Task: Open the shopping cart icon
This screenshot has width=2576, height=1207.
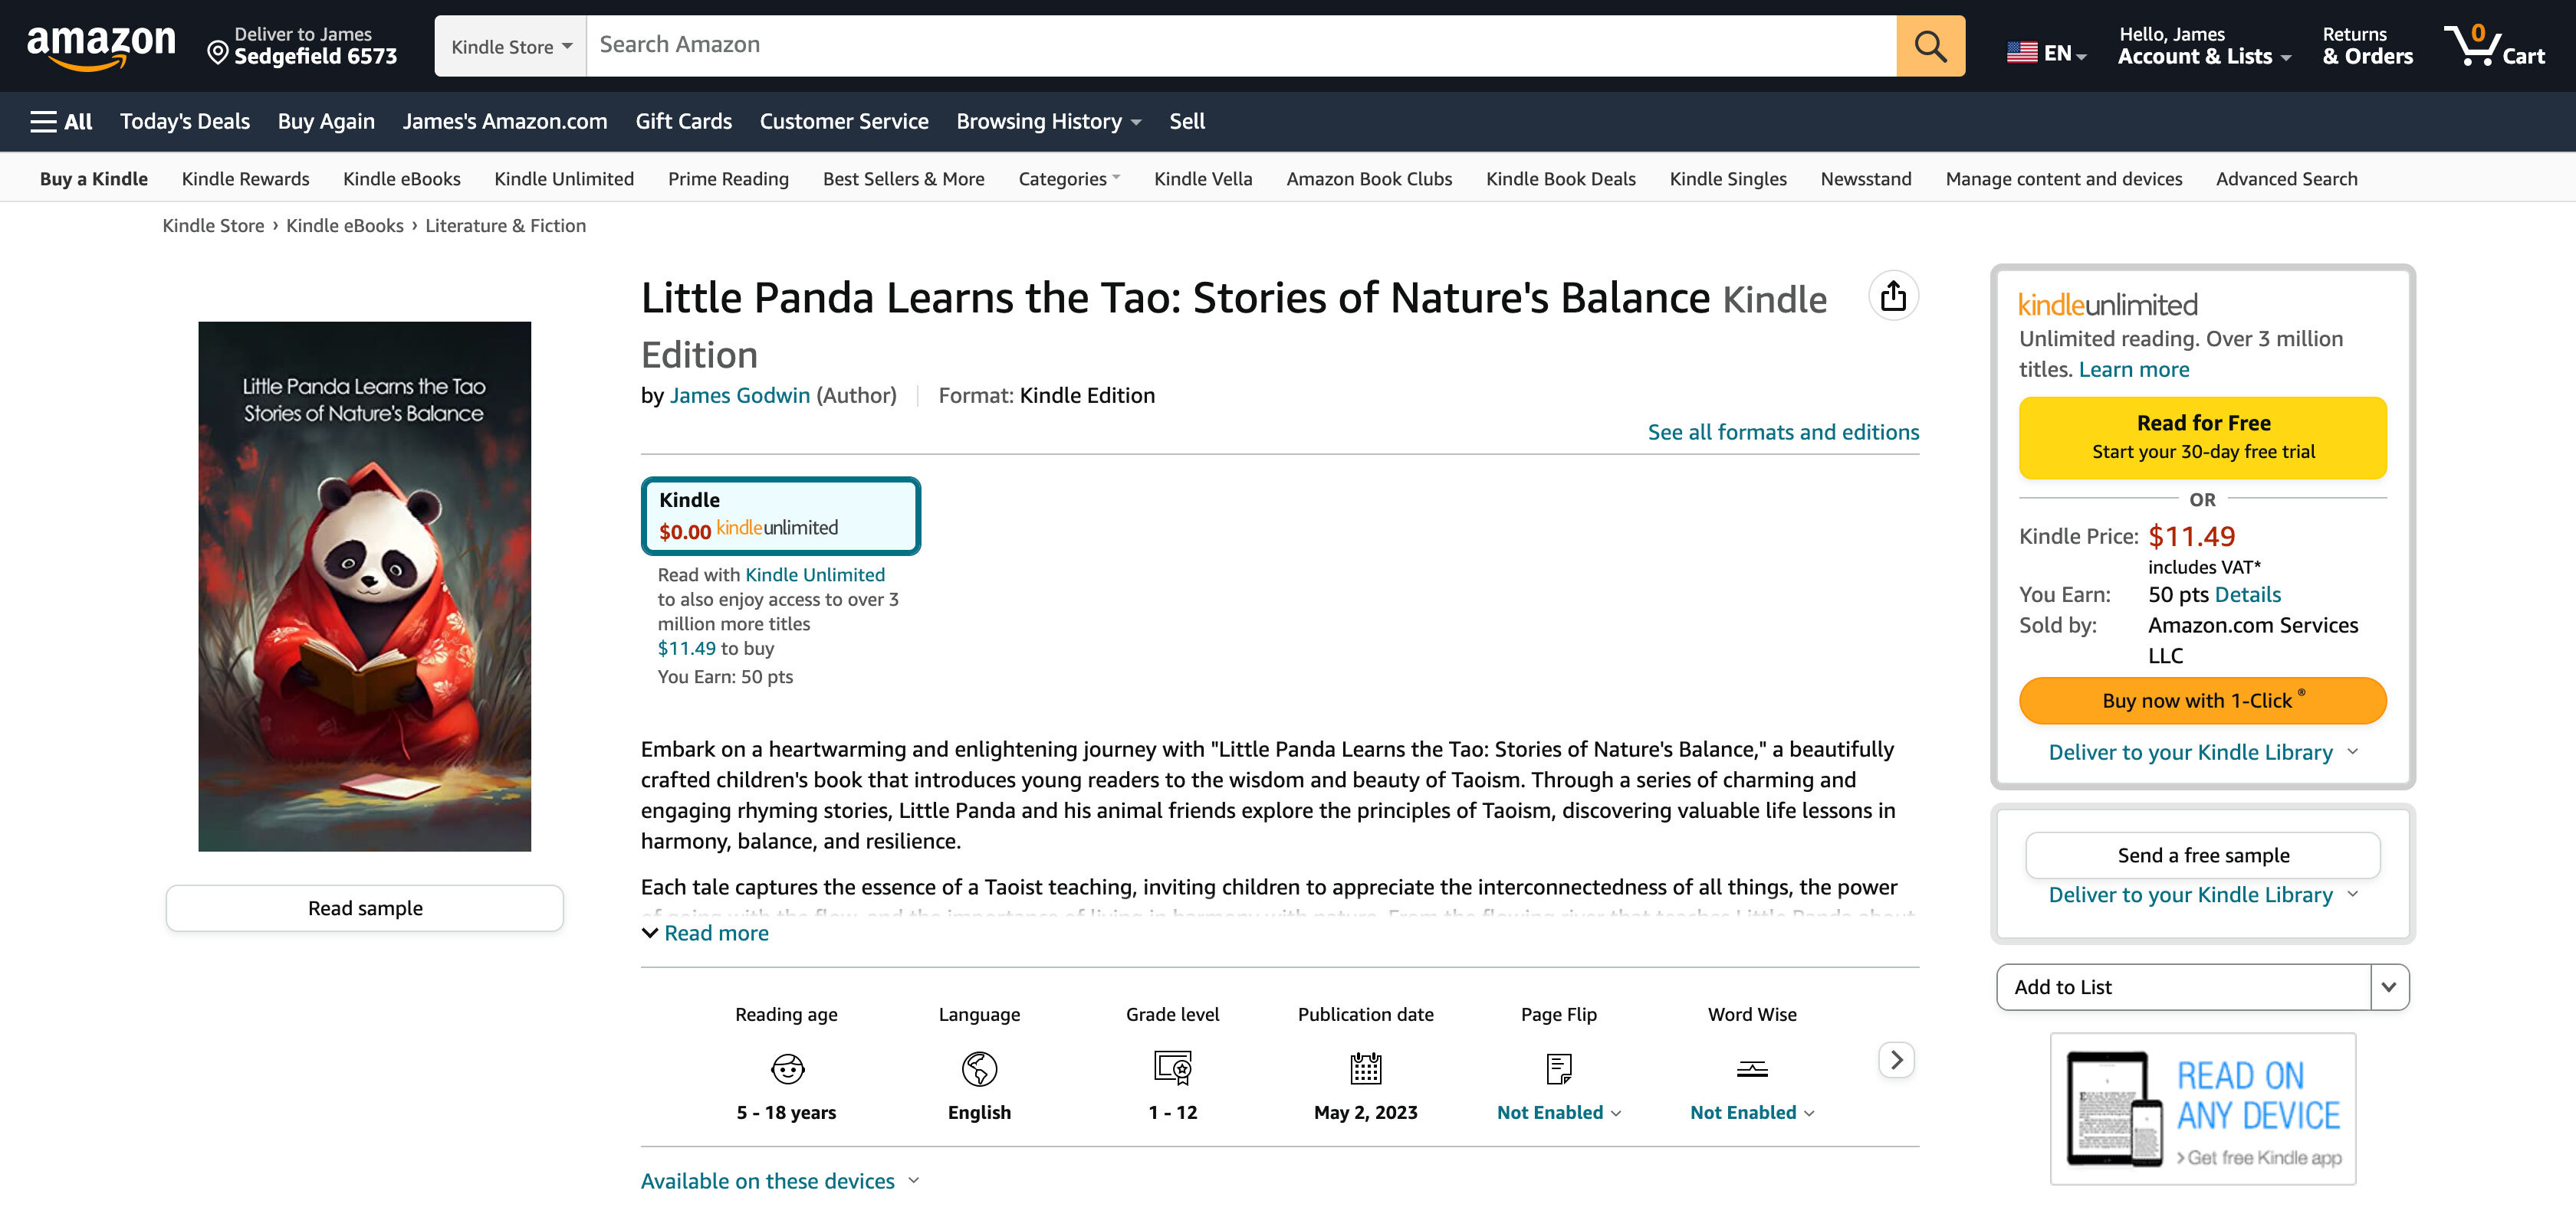Action: (x=2494, y=46)
